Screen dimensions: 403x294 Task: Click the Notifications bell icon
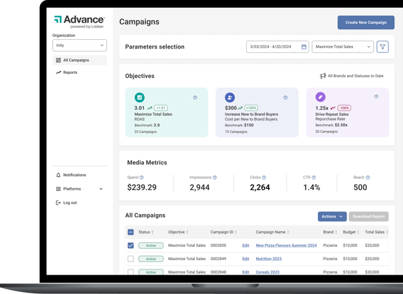click(59, 175)
